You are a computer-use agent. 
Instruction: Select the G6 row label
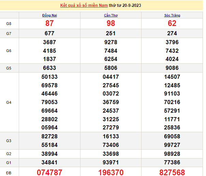tap(9, 51)
